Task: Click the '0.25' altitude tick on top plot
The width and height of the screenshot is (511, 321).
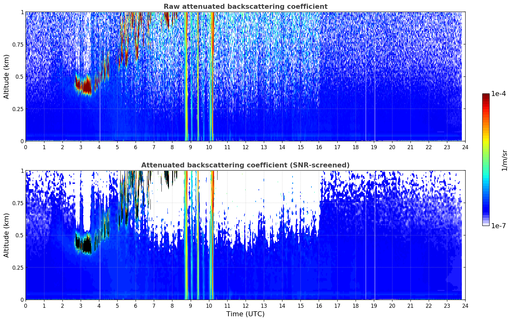Action: [x=18, y=109]
